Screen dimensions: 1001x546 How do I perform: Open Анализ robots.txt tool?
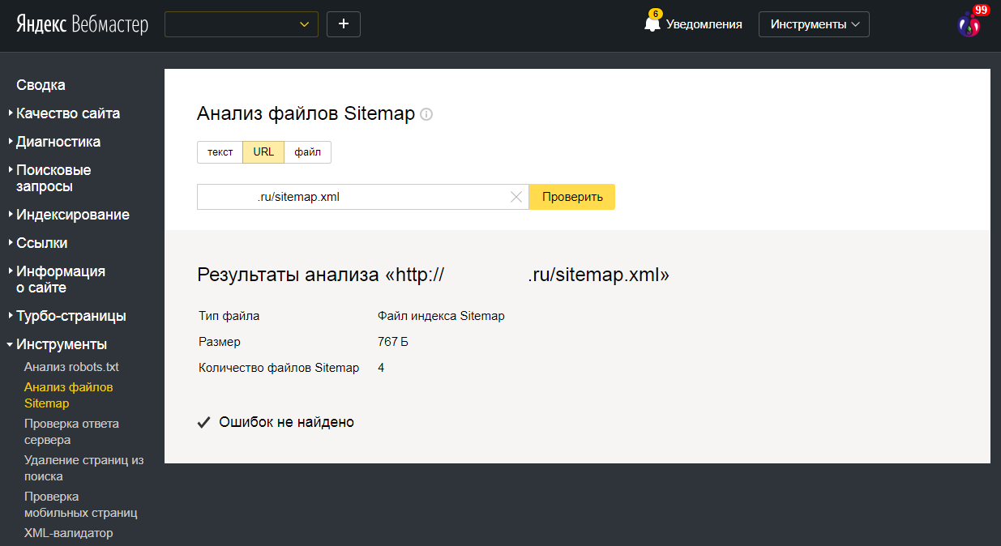click(71, 367)
